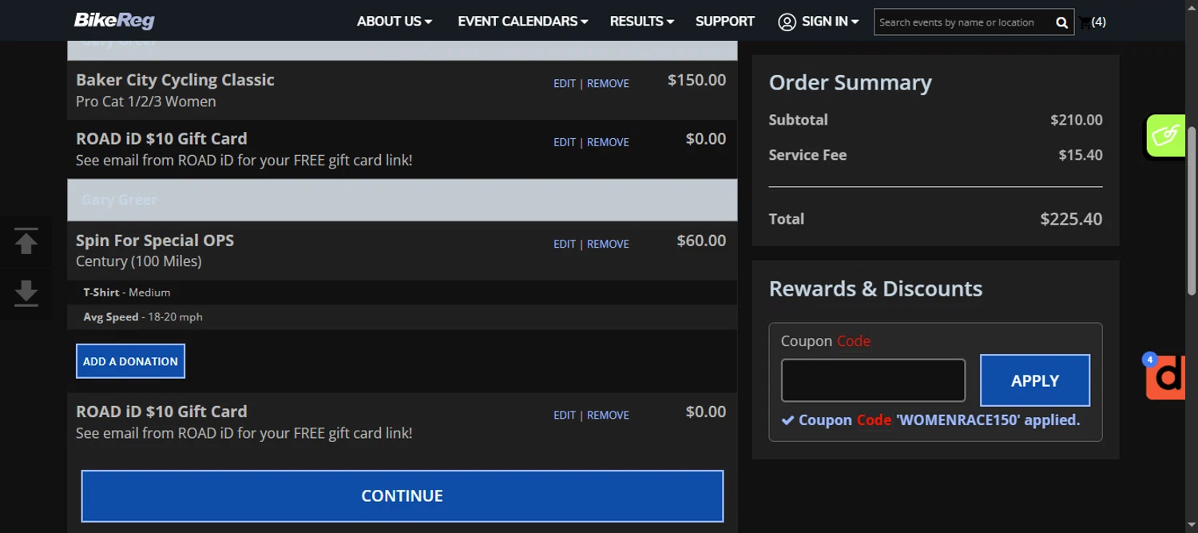This screenshot has width=1198, height=533.
Task: Remove the Baker City Cycling Classic entry
Action: tap(608, 83)
